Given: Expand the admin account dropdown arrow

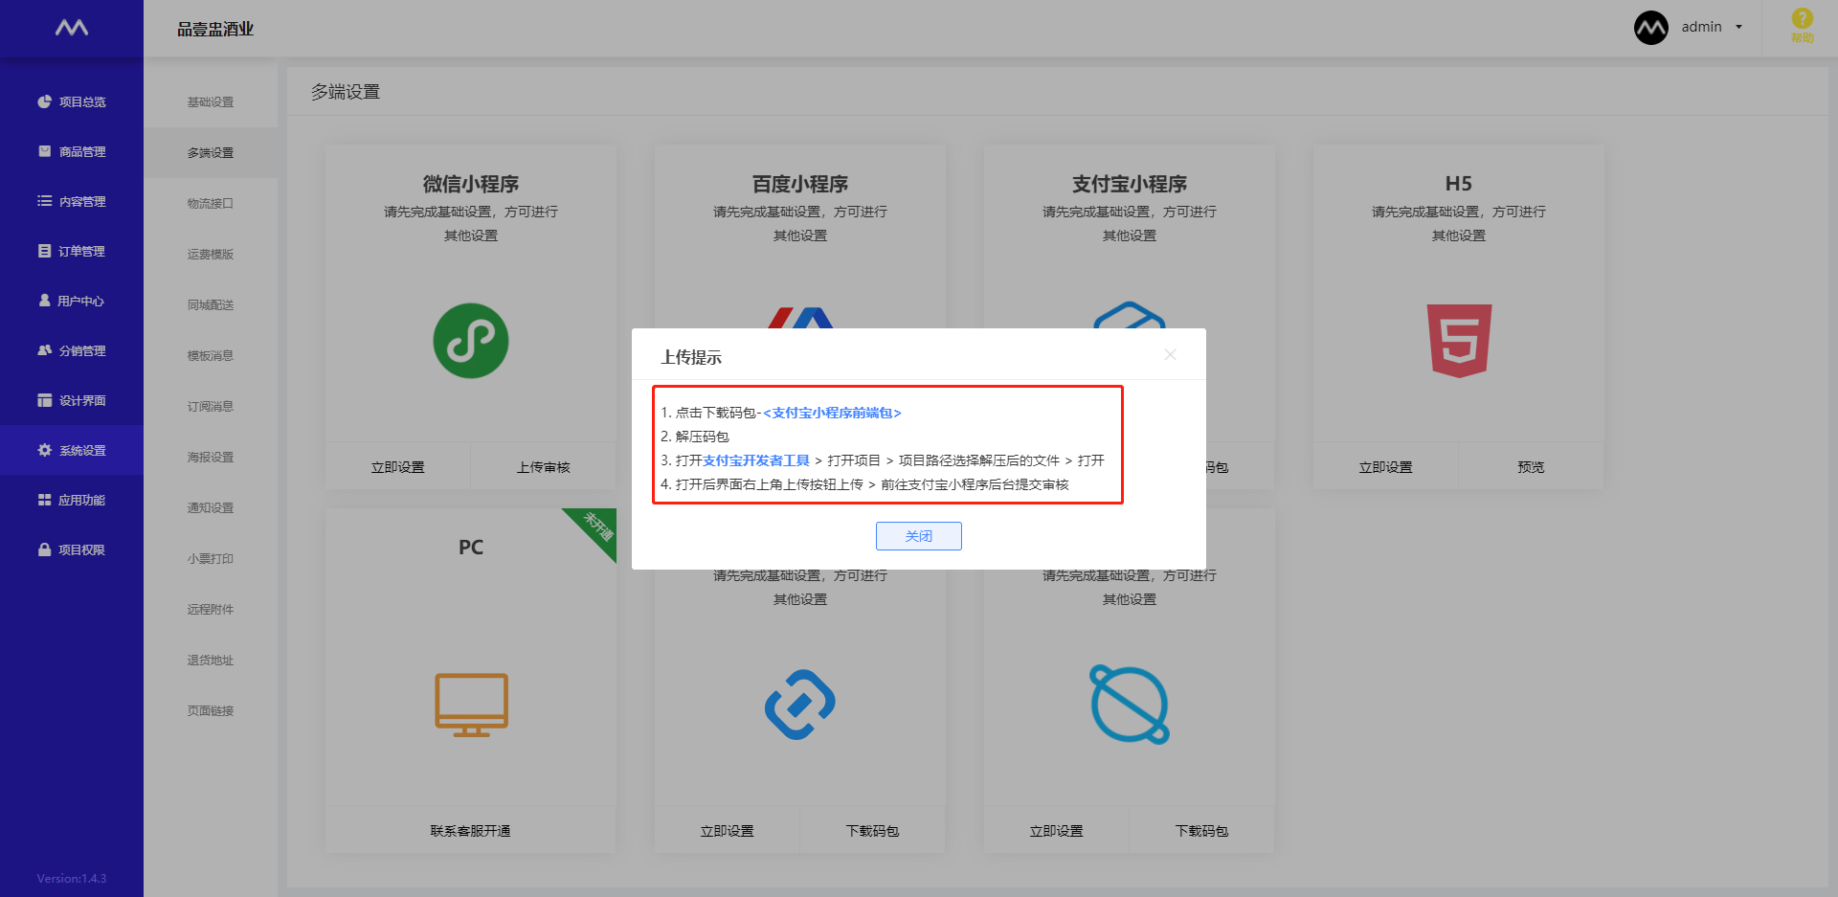Looking at the screenshot, I should point(1738,27).
